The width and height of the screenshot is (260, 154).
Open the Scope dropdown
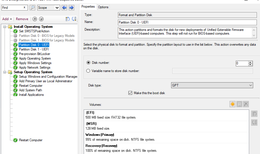pyautogui.click(x=57, y=8)
